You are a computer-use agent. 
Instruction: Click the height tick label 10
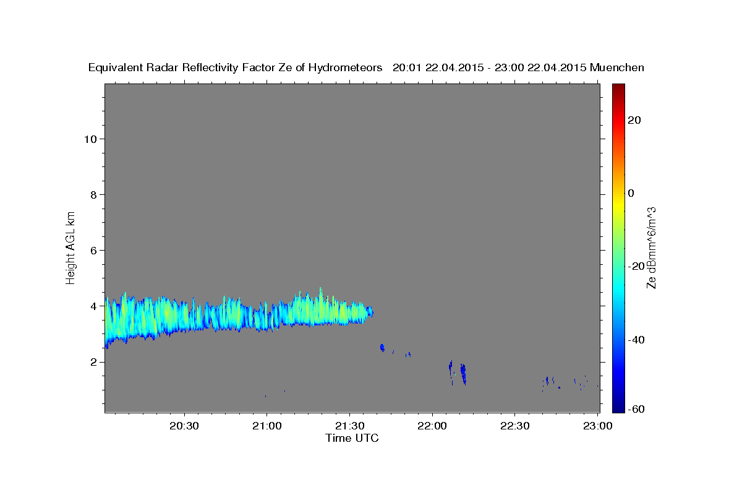click(90, 139)
